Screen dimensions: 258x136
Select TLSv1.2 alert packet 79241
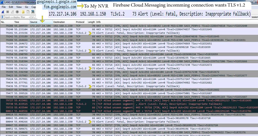[129, 33]
